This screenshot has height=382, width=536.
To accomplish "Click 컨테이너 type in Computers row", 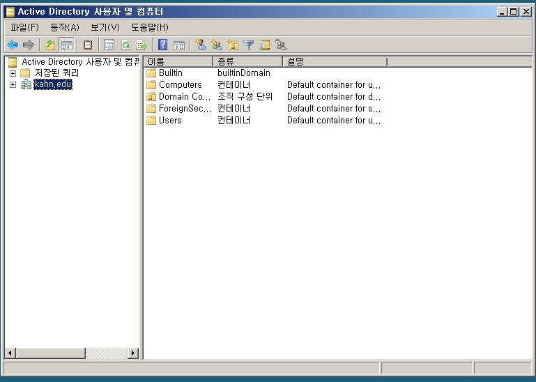I will click(x=233, y=85).
